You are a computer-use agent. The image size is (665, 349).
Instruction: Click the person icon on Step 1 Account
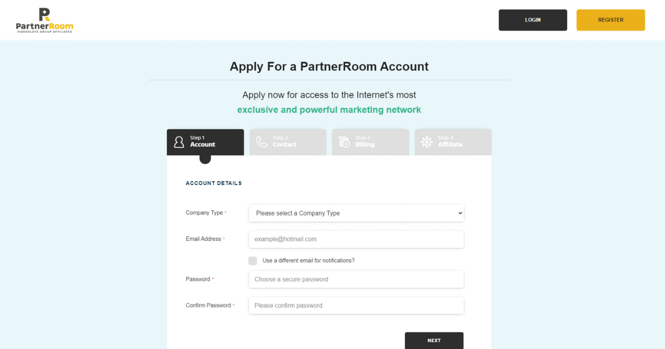point(178,142)
